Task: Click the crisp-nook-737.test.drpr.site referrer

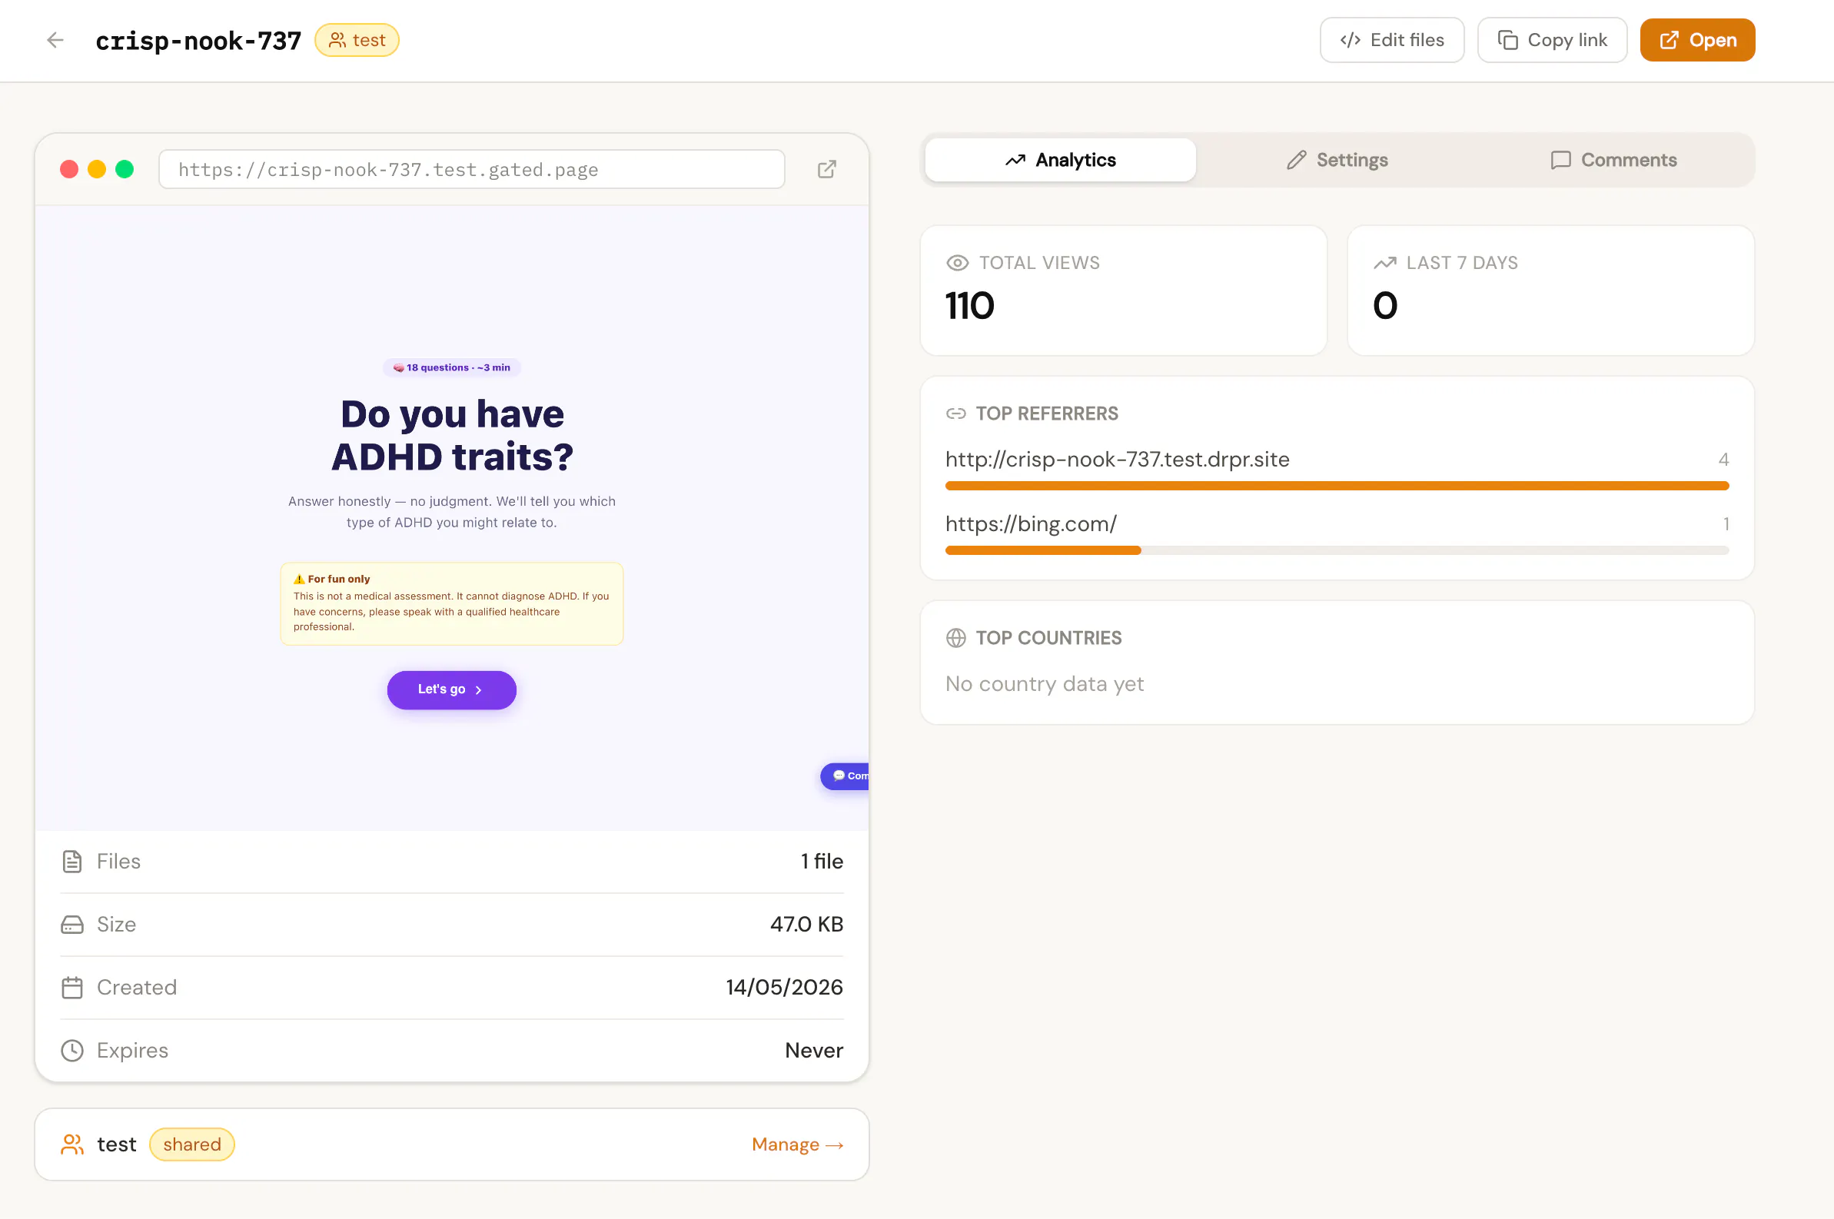Action: click(x=1117, y=460)
